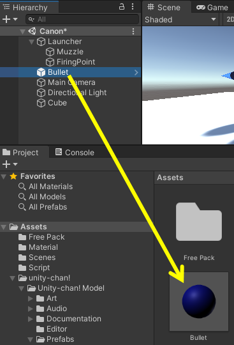Select the Free Pack folder thumbnail
The width and height of the screenshot is (234, 345).
coord(199,222)
